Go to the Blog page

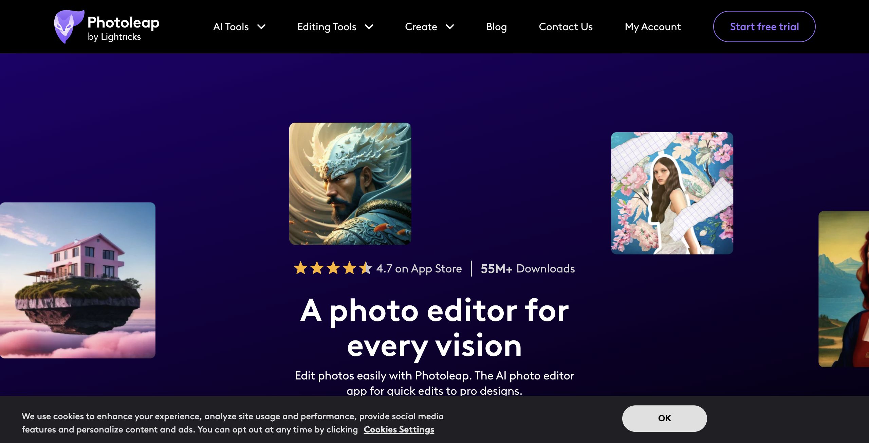click(x=496, y=26)
